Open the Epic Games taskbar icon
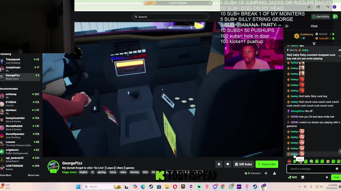The image size is (341, 191). [183, 187]
